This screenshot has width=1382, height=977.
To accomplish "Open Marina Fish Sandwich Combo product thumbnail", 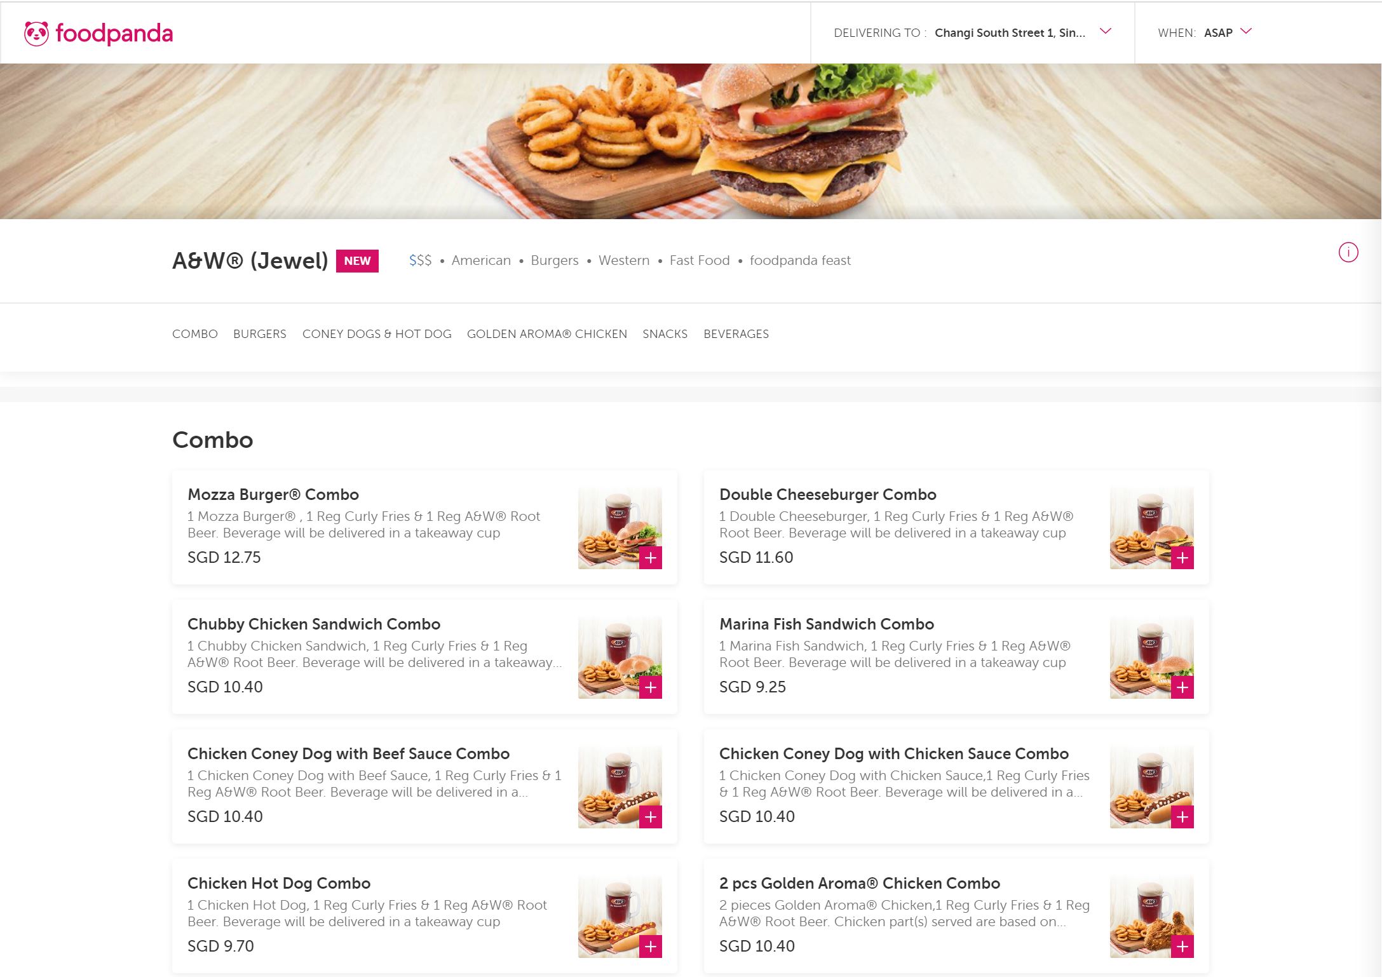I will 1151,657.
